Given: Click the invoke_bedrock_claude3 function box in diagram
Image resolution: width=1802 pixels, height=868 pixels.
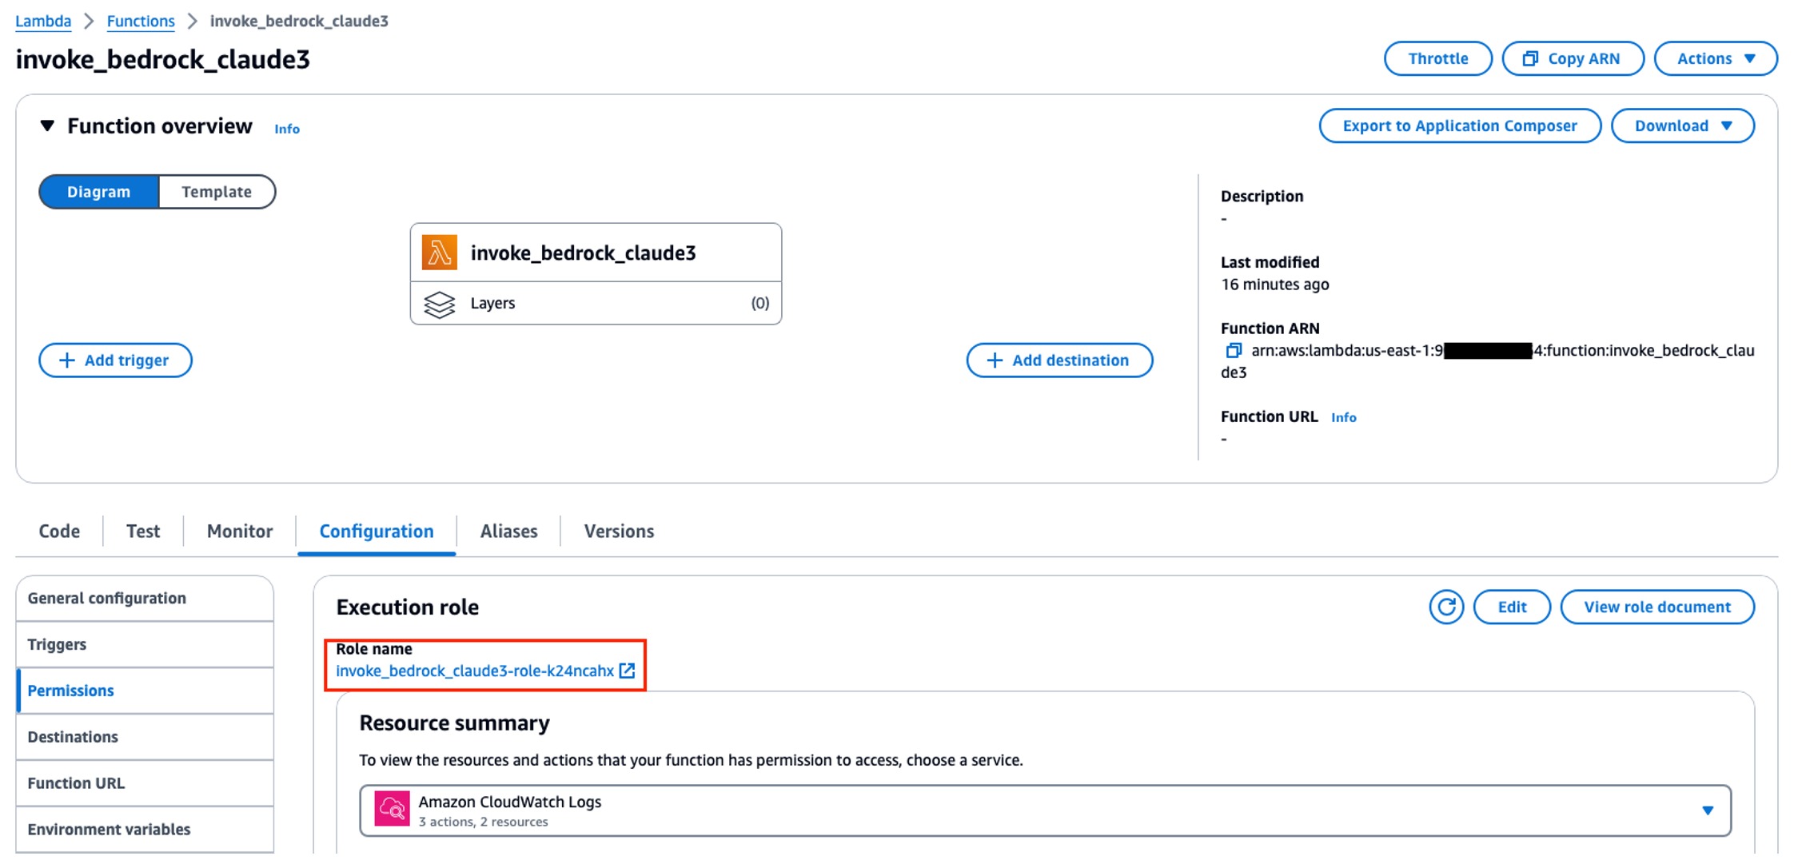Looking at the screenshot, I should (596, 253).
